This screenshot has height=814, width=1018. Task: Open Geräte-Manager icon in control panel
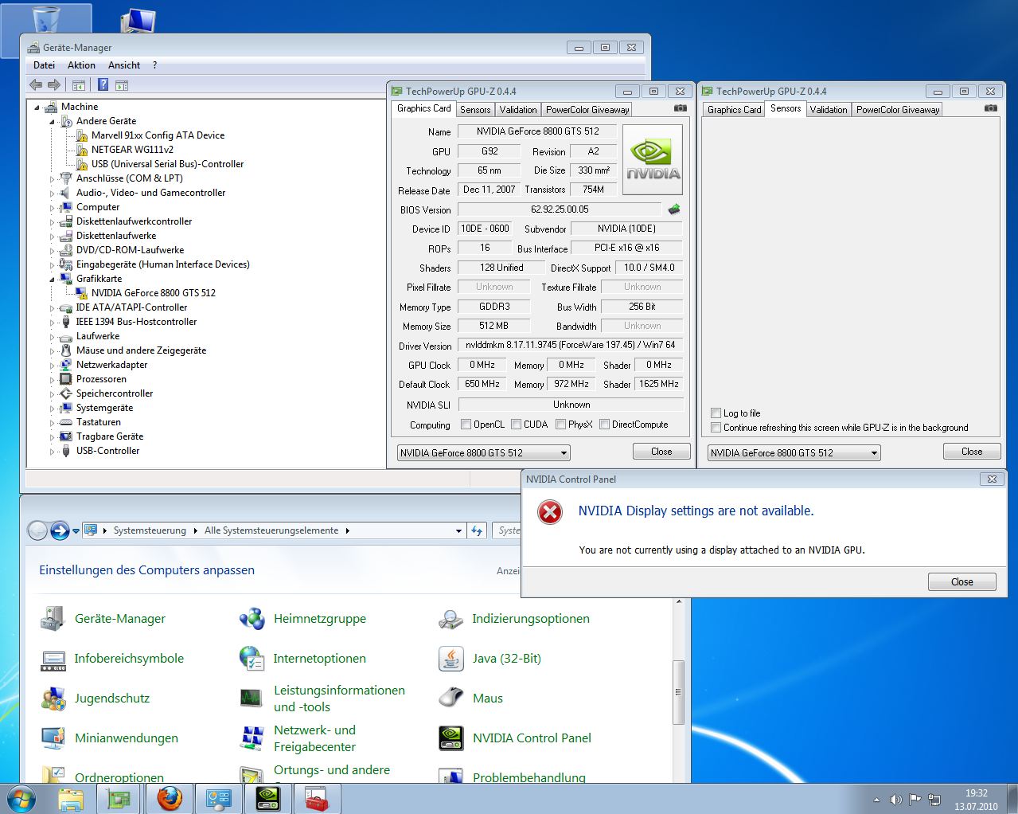click(53, 619)
